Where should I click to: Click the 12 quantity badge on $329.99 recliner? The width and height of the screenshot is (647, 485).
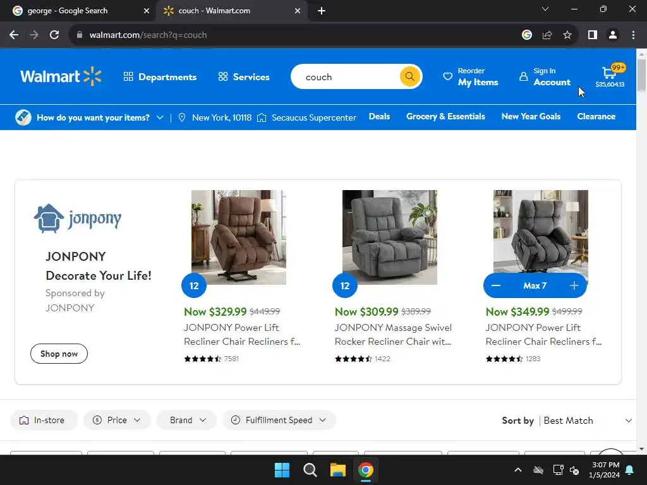194,286
